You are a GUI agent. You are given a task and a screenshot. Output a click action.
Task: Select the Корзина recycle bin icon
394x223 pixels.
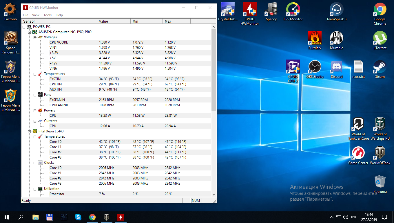tap(380, 184)
